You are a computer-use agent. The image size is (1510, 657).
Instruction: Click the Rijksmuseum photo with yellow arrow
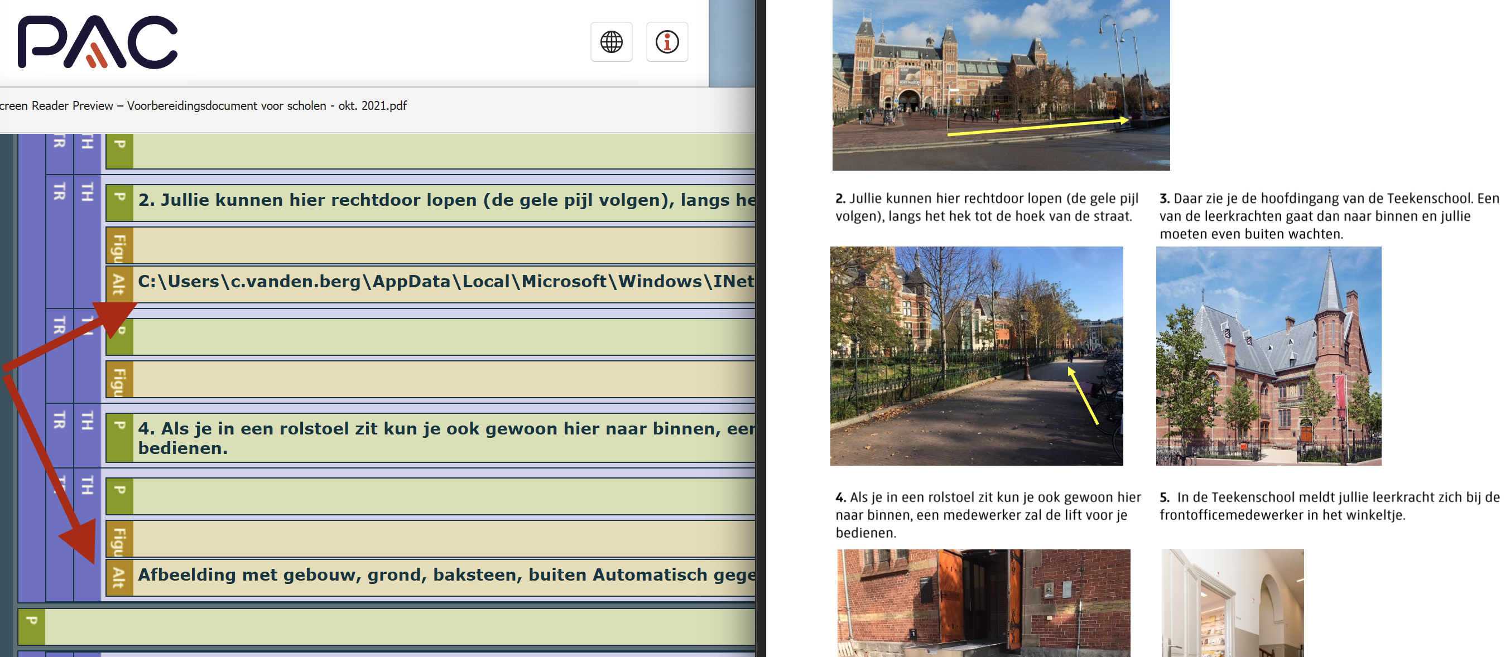pyautogui.click(x=1000, y=85)
